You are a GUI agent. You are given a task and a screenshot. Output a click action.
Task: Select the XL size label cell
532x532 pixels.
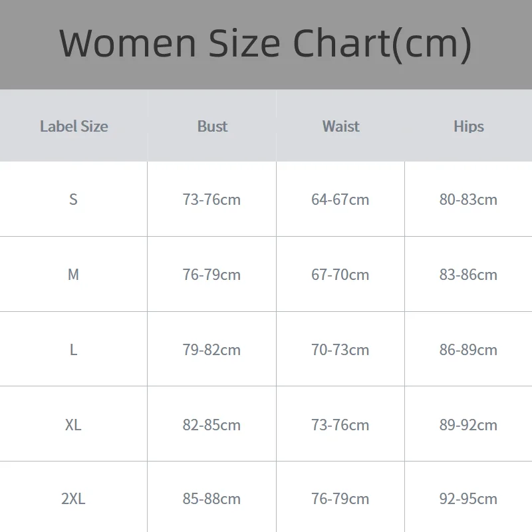73,425
